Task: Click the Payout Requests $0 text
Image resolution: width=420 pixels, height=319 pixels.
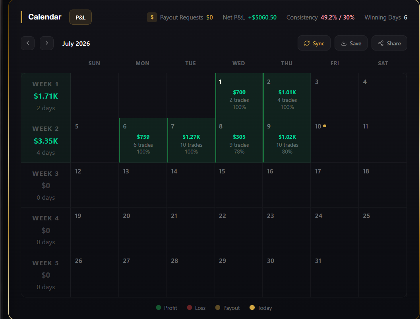Action: click(186, 18)
